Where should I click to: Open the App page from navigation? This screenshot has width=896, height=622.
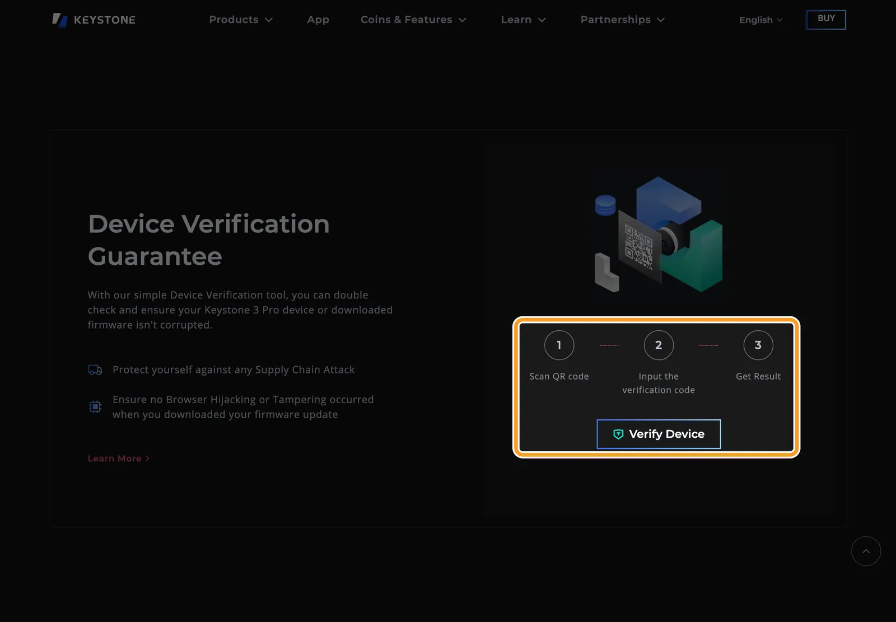(318, 20)
